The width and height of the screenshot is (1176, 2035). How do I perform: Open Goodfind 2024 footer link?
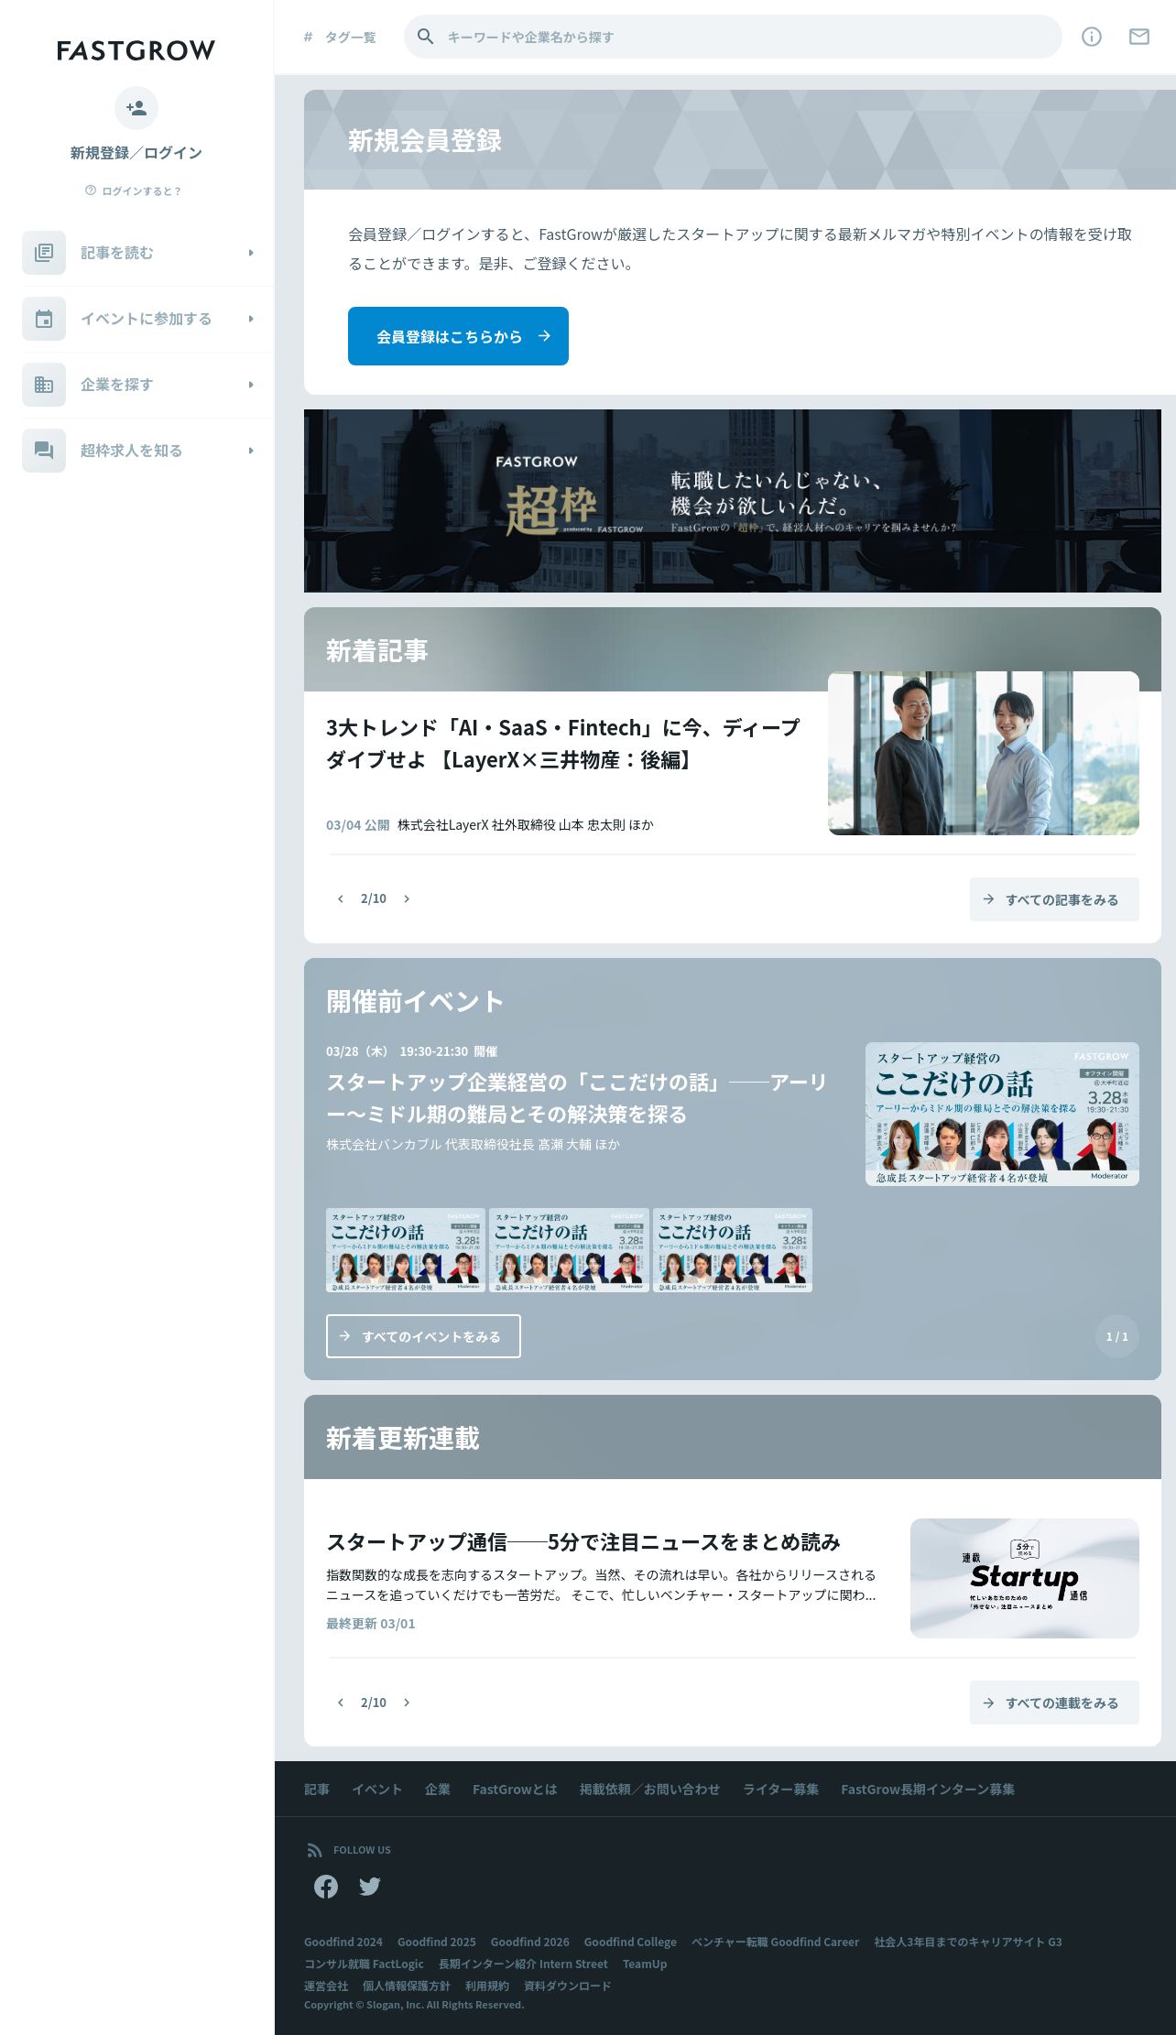[343, 1942]
